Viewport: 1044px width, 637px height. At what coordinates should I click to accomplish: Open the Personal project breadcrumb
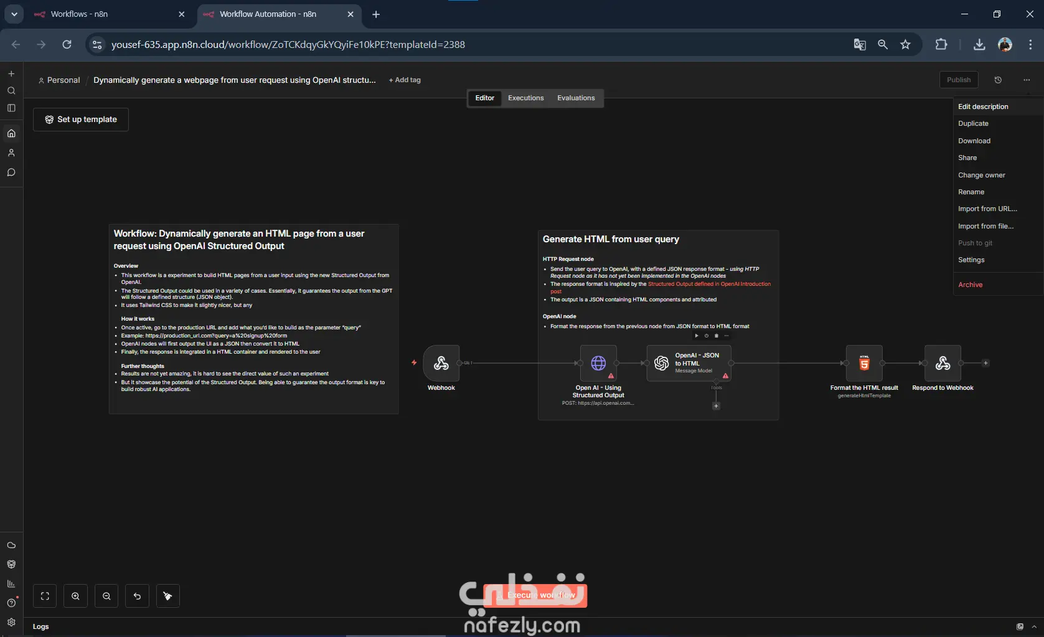coord(59,80)
